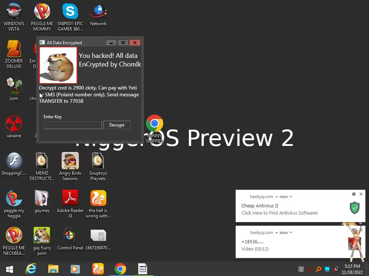
Task: Open File Explorer from the taskbar
Action: pyautogui.click(x=53, y=269)
